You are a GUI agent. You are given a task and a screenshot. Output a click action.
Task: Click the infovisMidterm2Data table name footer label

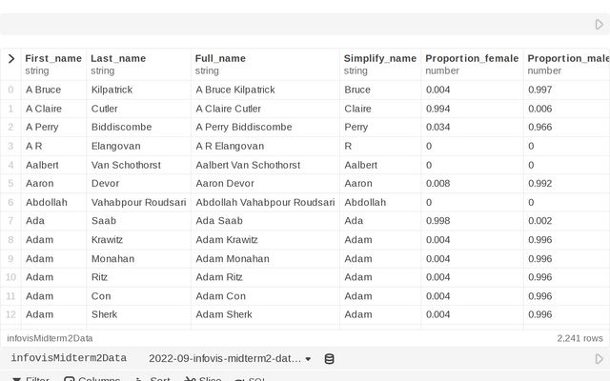coord(50,338)
